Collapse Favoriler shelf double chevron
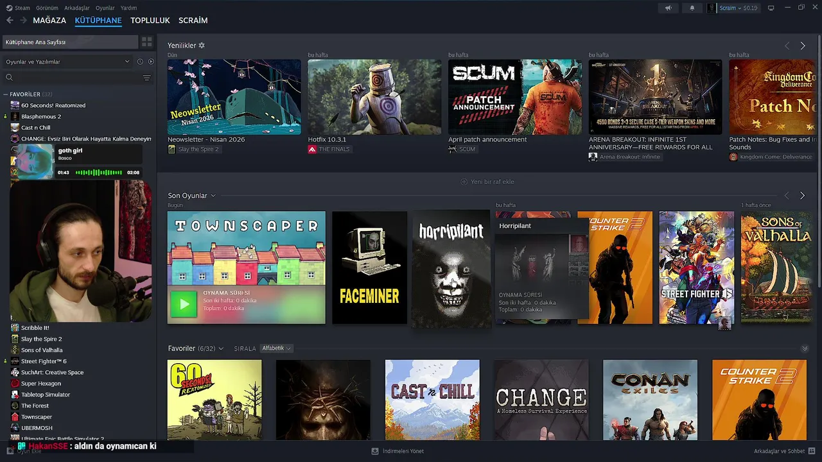The image size is (822, 462). tap(805, 348)
